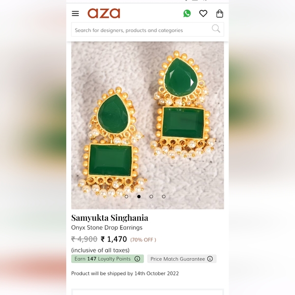Select the third image carousel dot
This screenshot has height=295, width=295.
click(151, 197)
